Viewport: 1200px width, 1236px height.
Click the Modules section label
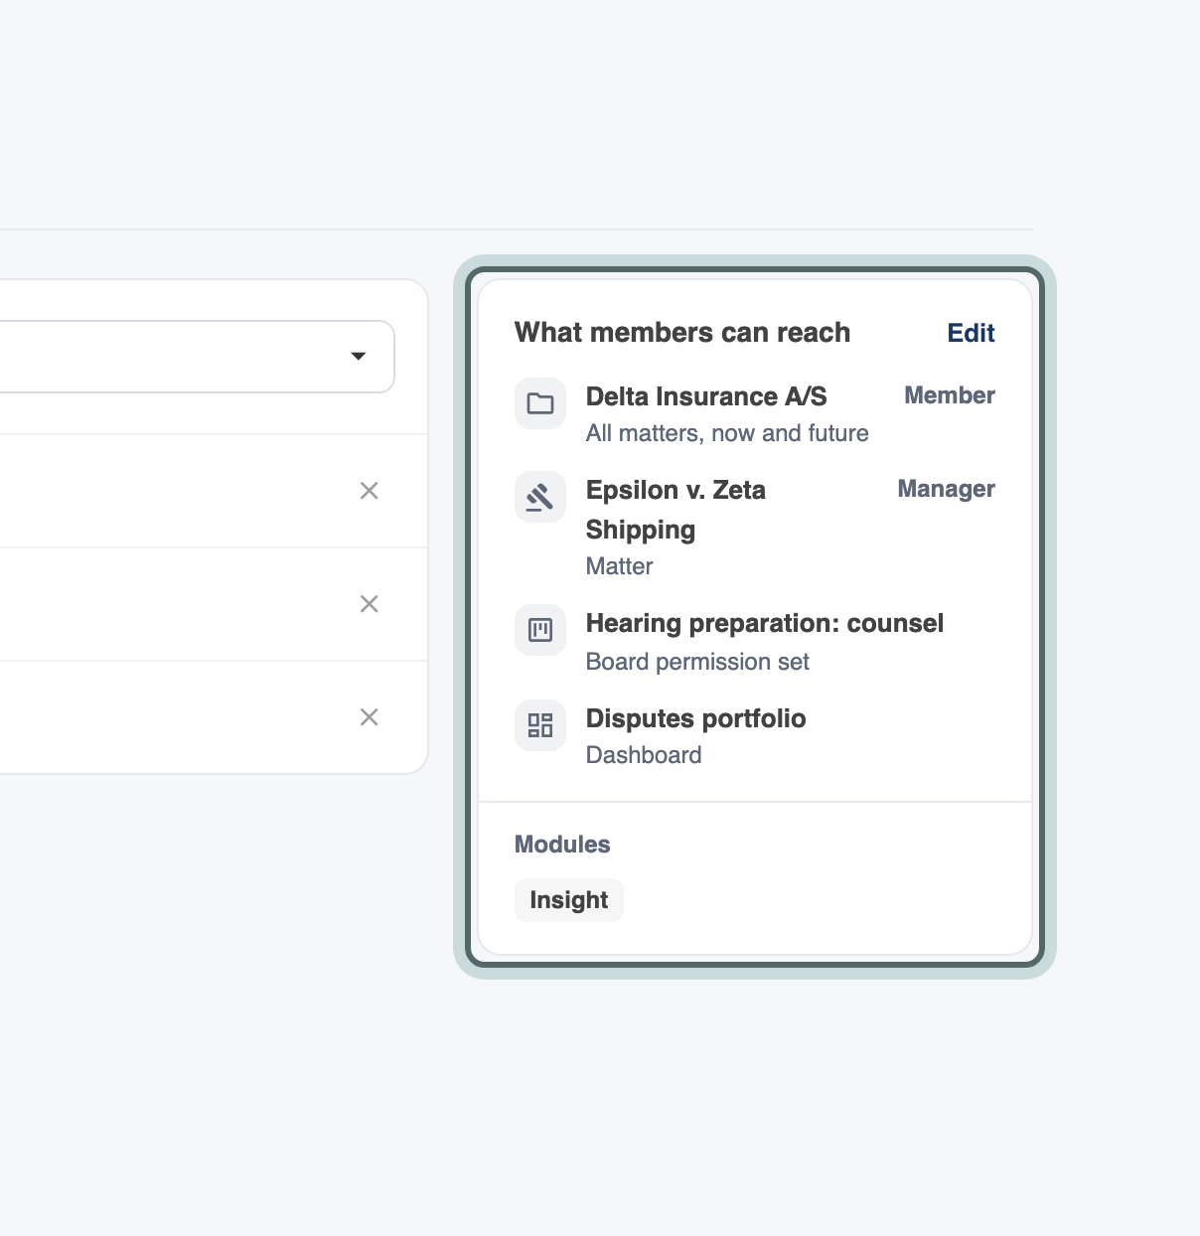pos(562,845)
